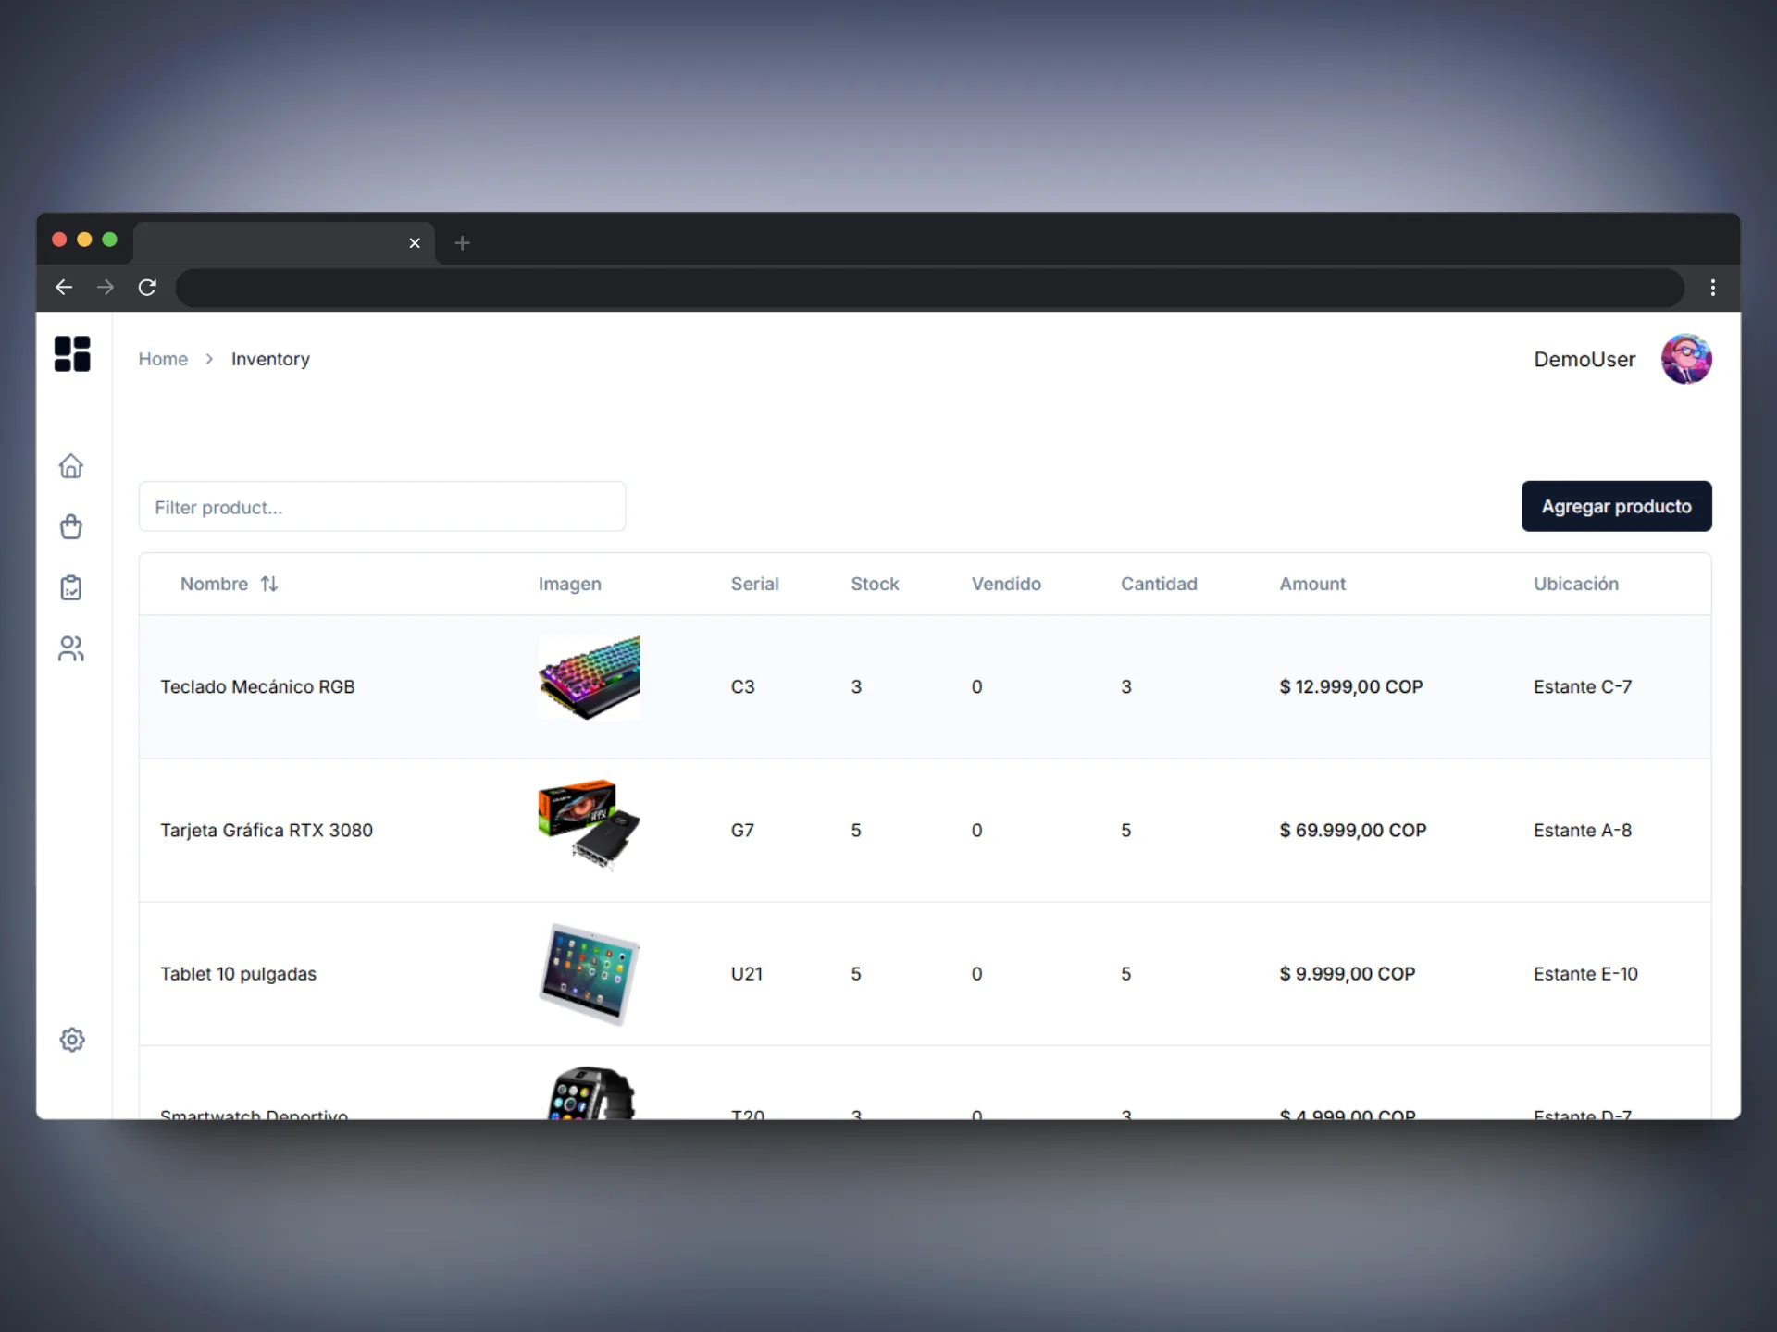Viewport: 1777px width, 1332px height.
Task: Open a new browser tab
Action: click(462, 243)
